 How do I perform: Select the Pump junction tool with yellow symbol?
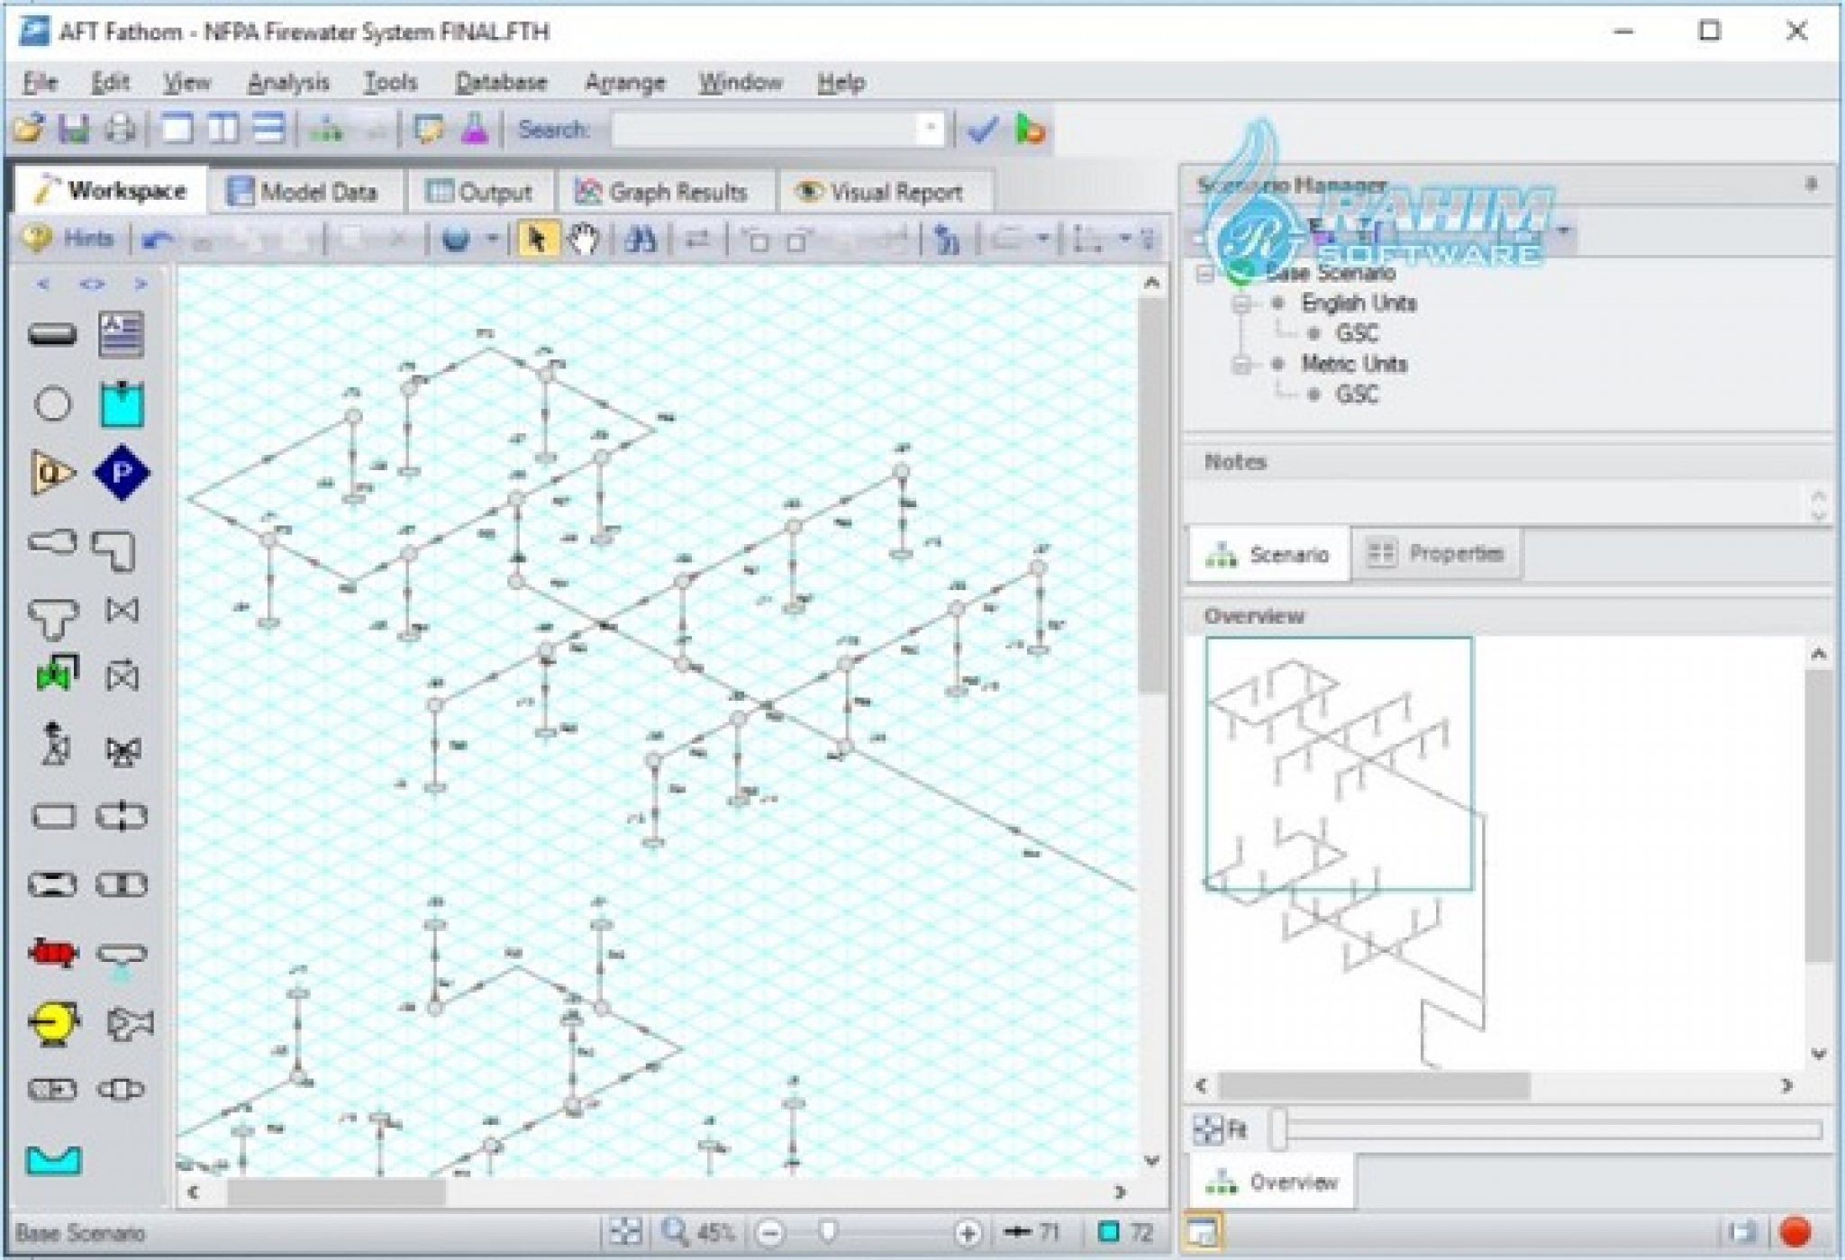coord(54,1022)
